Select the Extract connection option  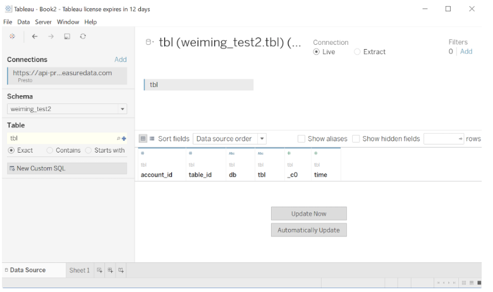[x=358, y=52]
